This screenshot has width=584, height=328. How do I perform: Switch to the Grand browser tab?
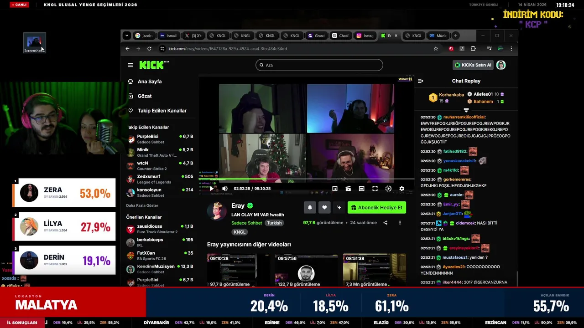tap(316, 36)
